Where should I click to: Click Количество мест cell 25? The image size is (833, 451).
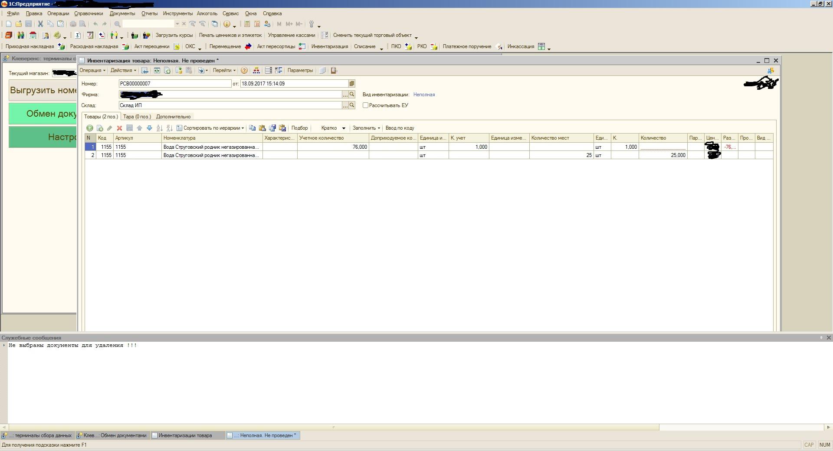tap(561, 155)
